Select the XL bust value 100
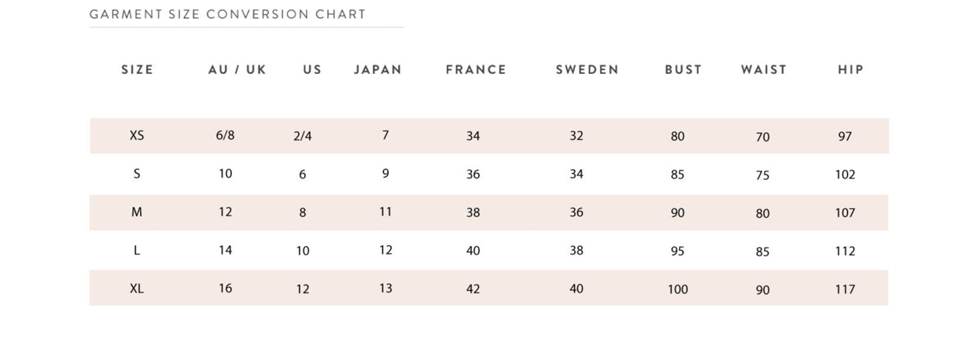Image resolution: width=977 pixels, height=349 pixels. [678, 289]
